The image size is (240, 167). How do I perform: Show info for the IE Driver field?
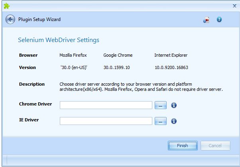[174, 121]
